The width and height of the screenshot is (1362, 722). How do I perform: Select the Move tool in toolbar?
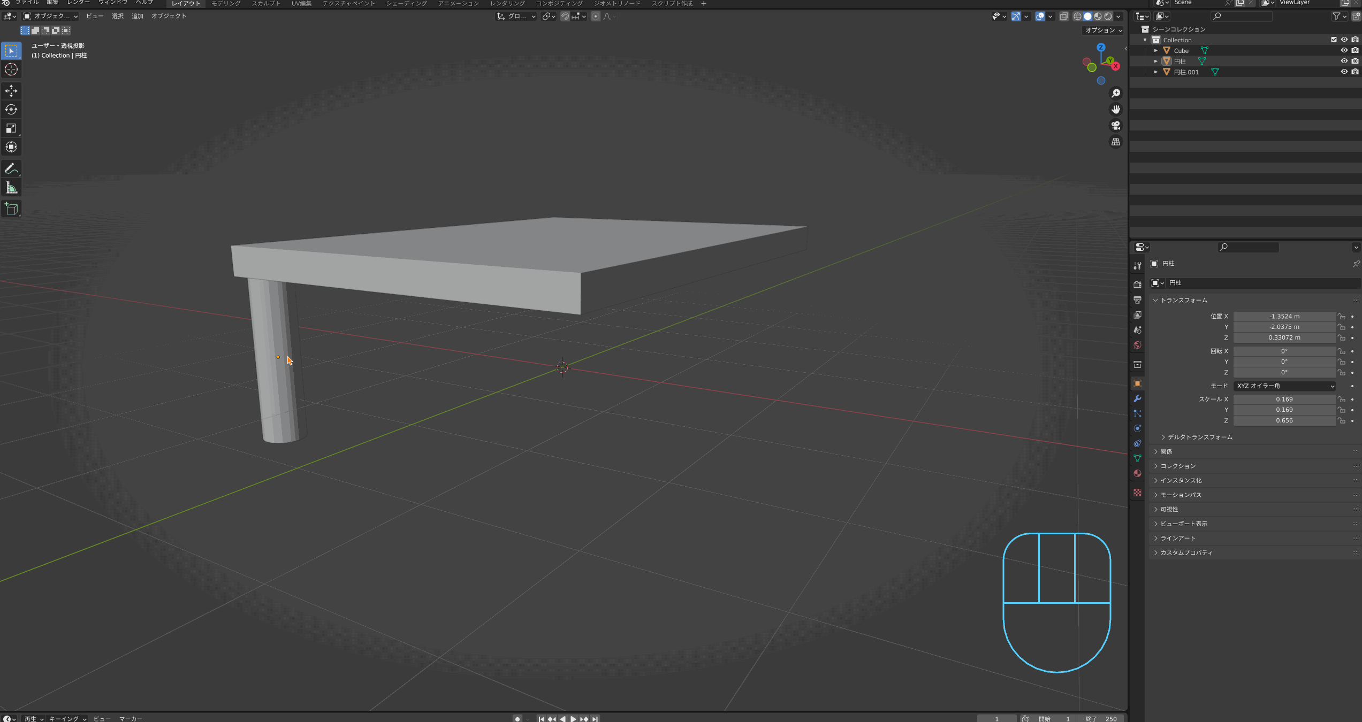click(11, 91)
